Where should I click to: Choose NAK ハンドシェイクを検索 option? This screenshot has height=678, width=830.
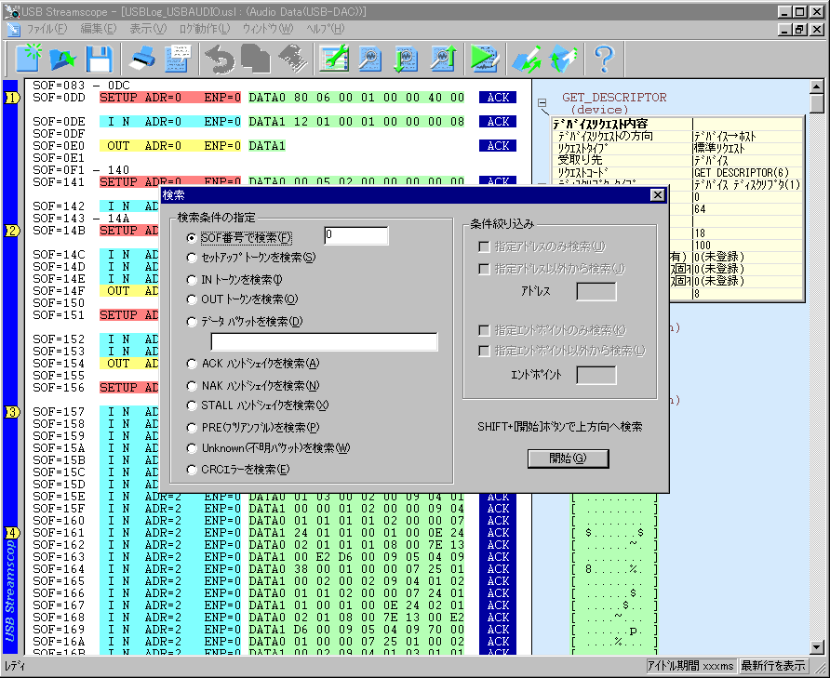click(x=192, y=386)
